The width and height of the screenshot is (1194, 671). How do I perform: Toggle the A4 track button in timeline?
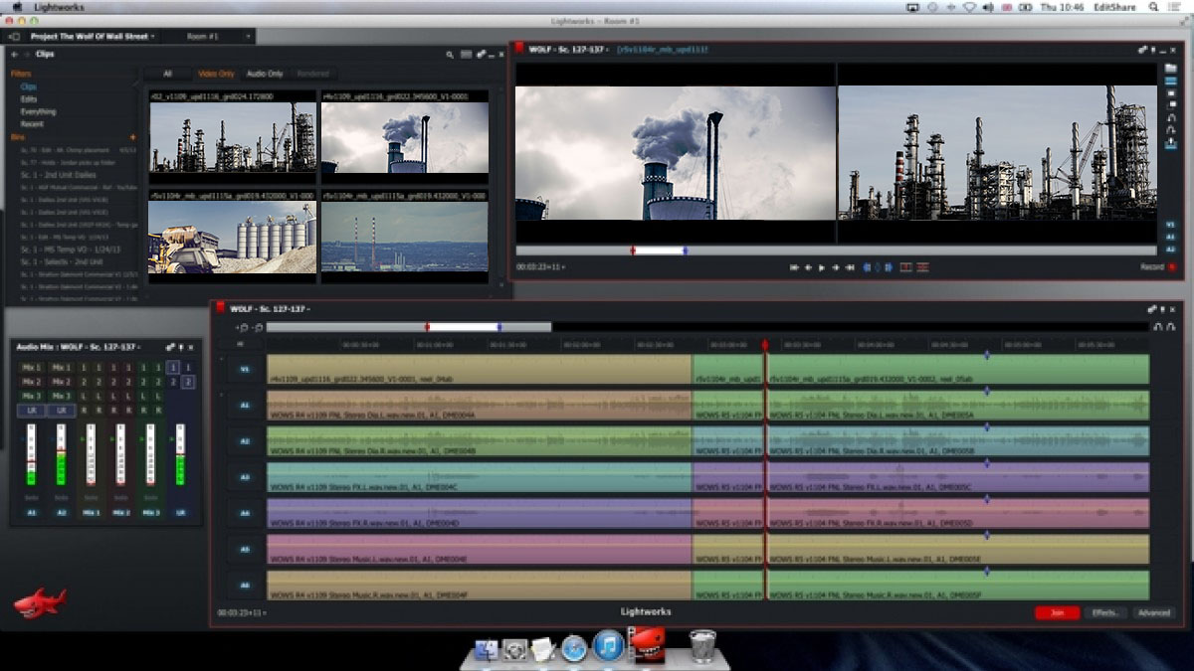(x=244, y=513)
